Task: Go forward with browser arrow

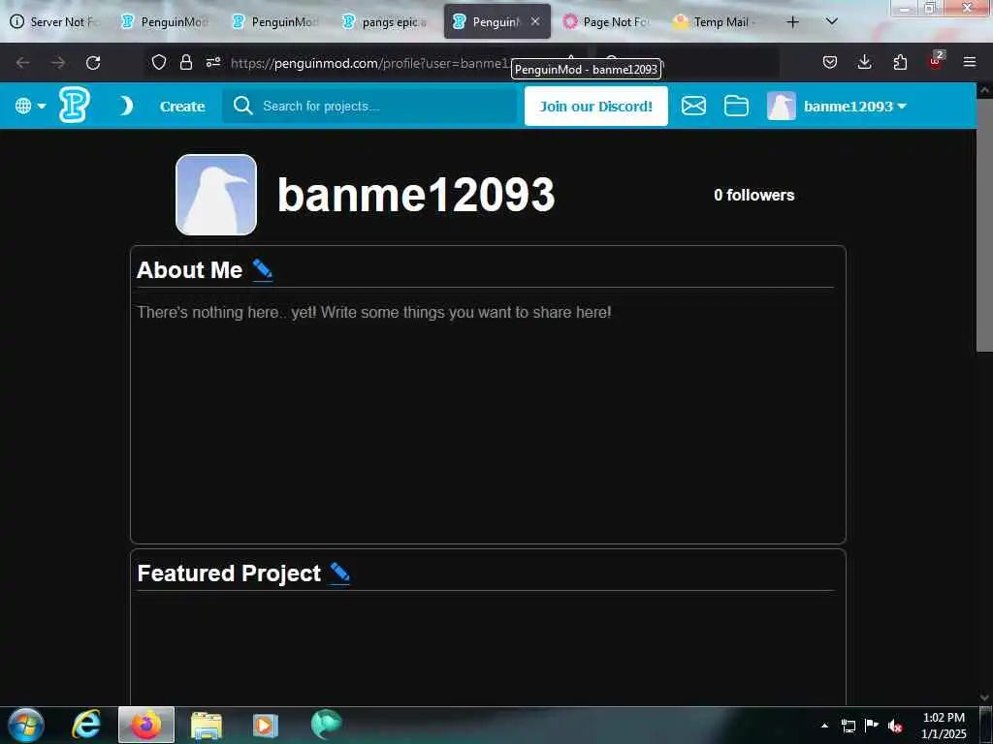Action: pyautogui.click(x=58, y=63)
